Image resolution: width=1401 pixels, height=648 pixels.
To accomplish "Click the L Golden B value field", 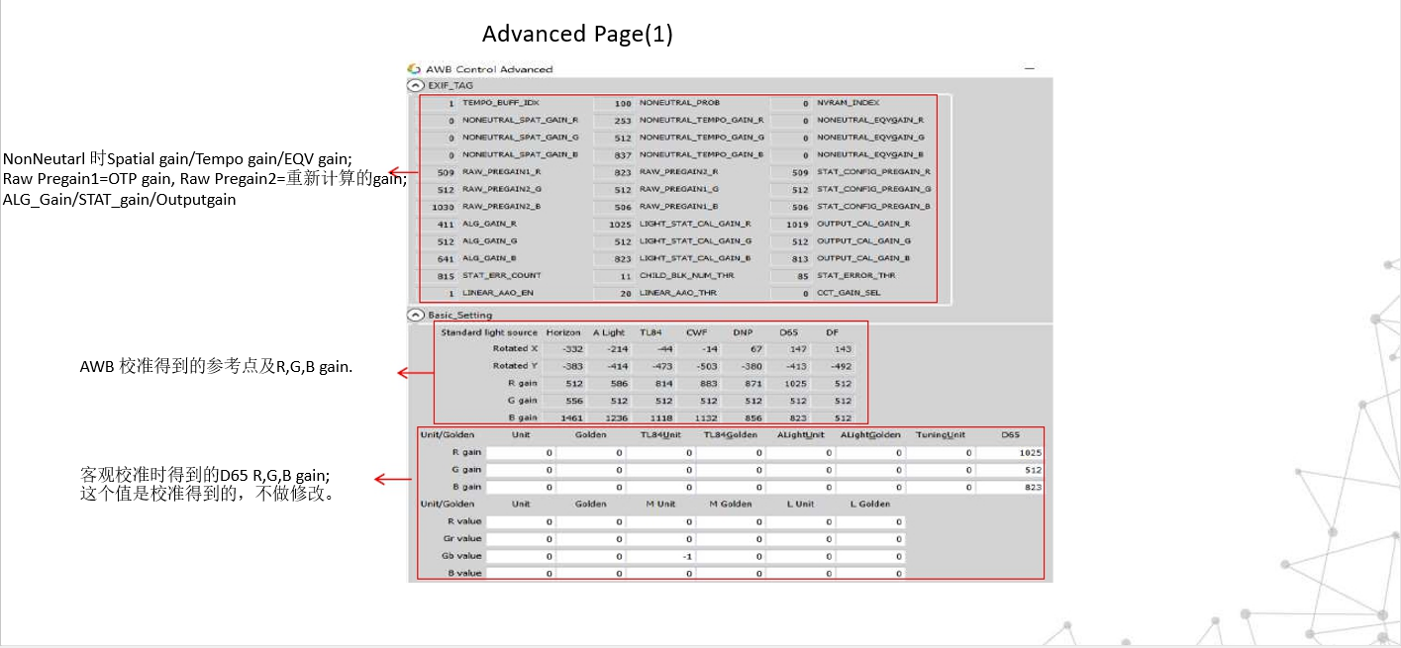I will click(x=870, y=573).
